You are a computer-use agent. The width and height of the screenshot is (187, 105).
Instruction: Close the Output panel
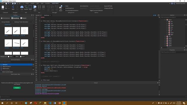click(x=159, y=83)
